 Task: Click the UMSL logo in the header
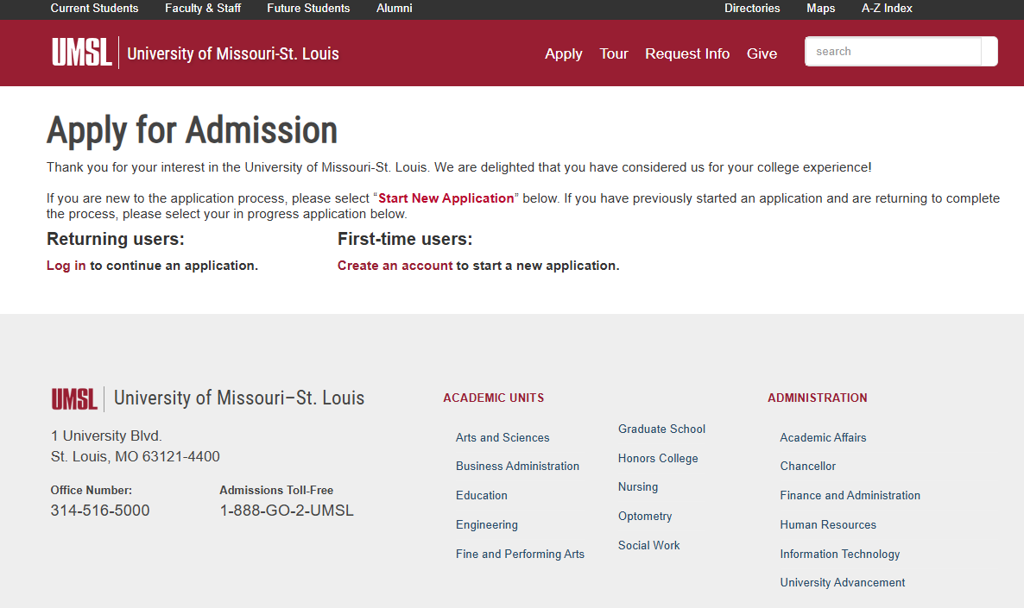82,52
